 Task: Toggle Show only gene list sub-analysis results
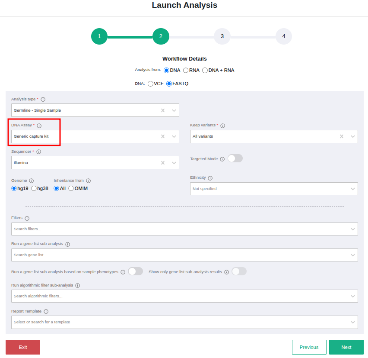(x=239, y=271)
